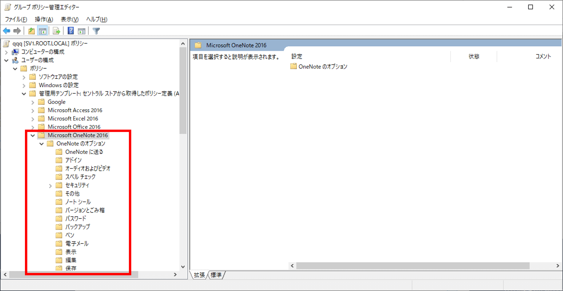Click the コンピューターの構成 computer icon
The image size is (563, 291).
[15, 52]
